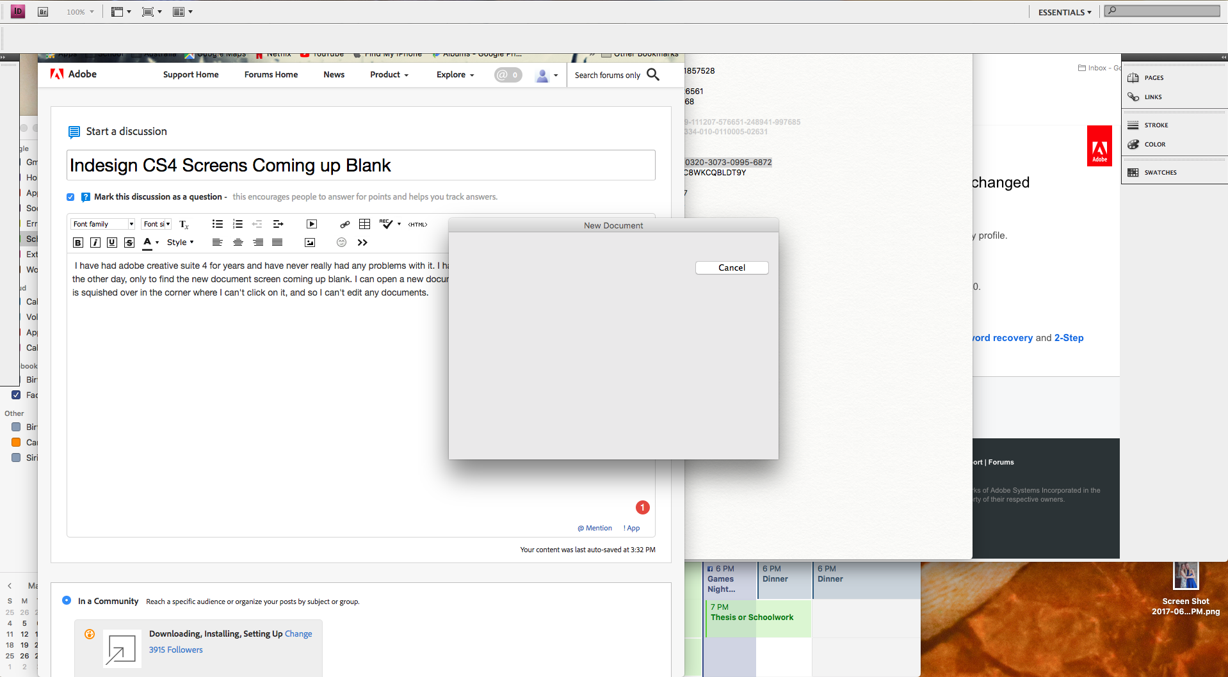Click the forum search magnifier icon
Viewport: 1228px width, 677px height.
point(653,75)
